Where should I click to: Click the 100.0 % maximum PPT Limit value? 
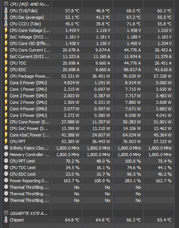tap(133, 161)
